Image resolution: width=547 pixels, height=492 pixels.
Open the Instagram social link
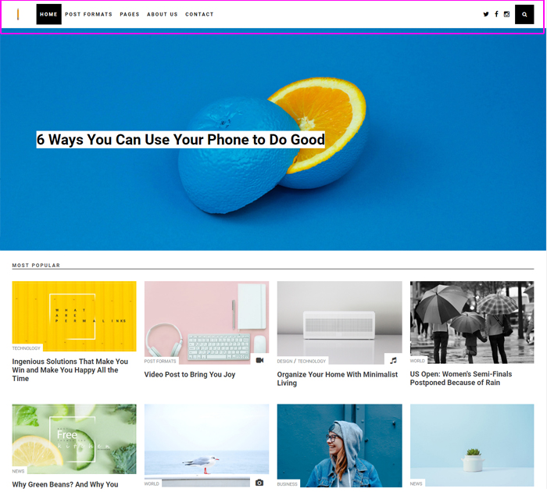click(x=507, y=14)
